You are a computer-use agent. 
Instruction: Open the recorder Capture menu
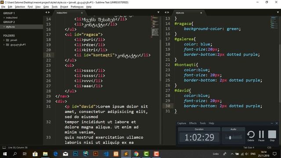[x=181, y=123]
